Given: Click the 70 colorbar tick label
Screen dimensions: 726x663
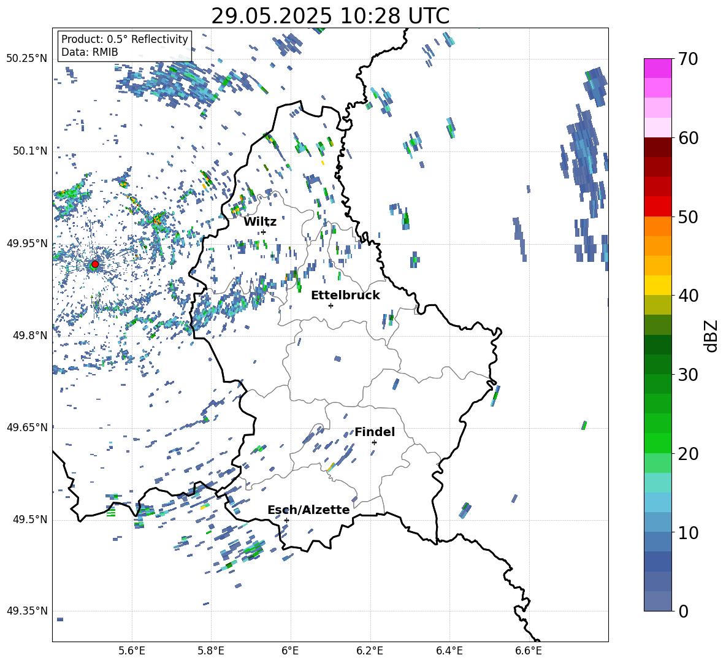Looking at the screenshot, I should (687, 59).
